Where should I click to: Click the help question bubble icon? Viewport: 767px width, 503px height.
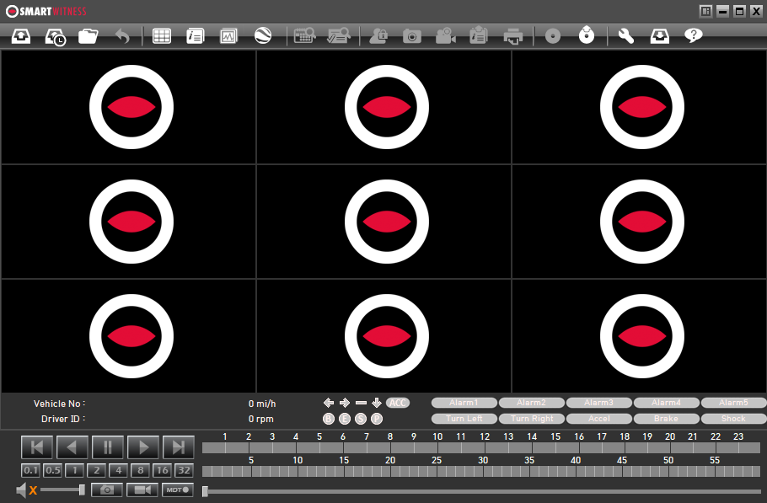(x=693, y=36)
